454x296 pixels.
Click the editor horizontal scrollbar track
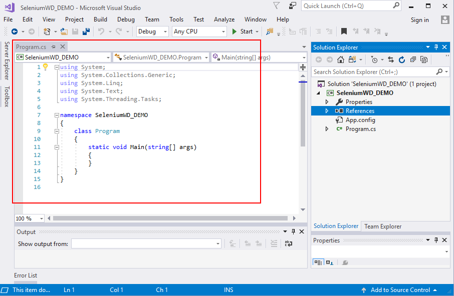170,218
